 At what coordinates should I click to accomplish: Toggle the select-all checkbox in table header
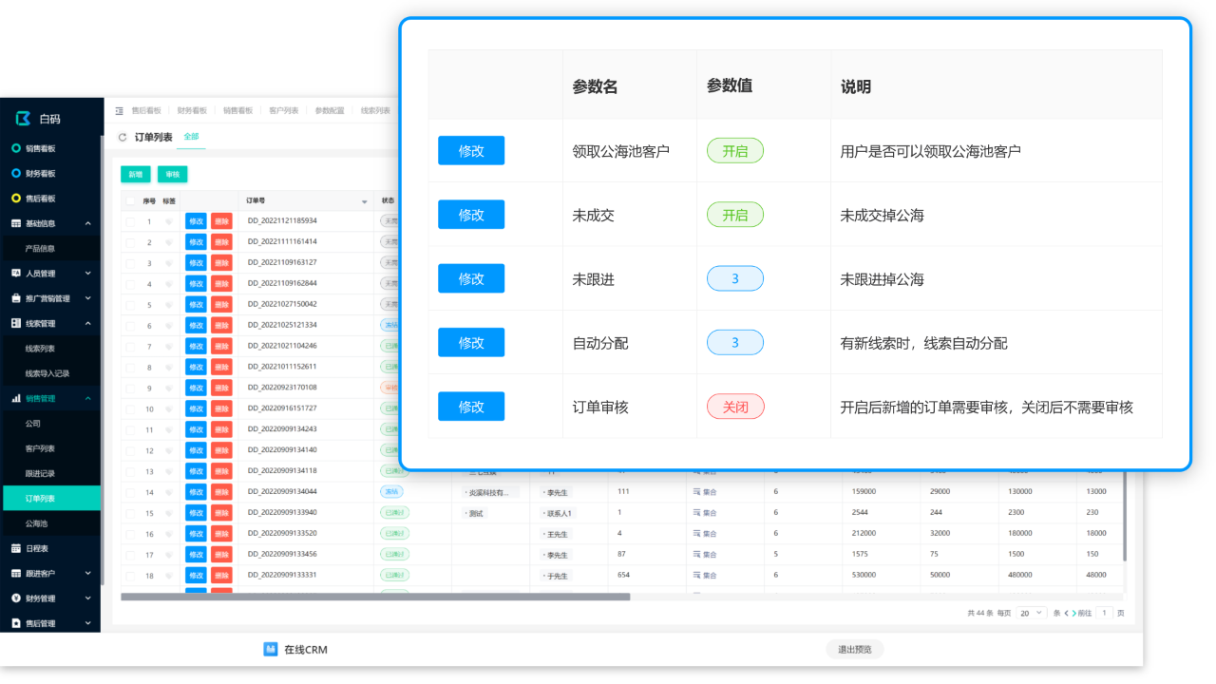[x=130, y=201]
